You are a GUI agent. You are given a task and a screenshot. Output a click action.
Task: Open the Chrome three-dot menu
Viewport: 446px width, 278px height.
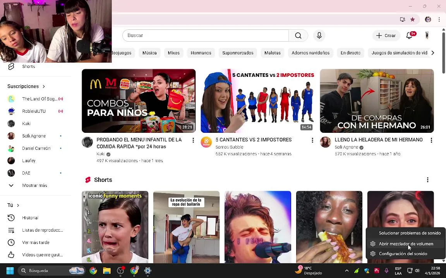439,19
